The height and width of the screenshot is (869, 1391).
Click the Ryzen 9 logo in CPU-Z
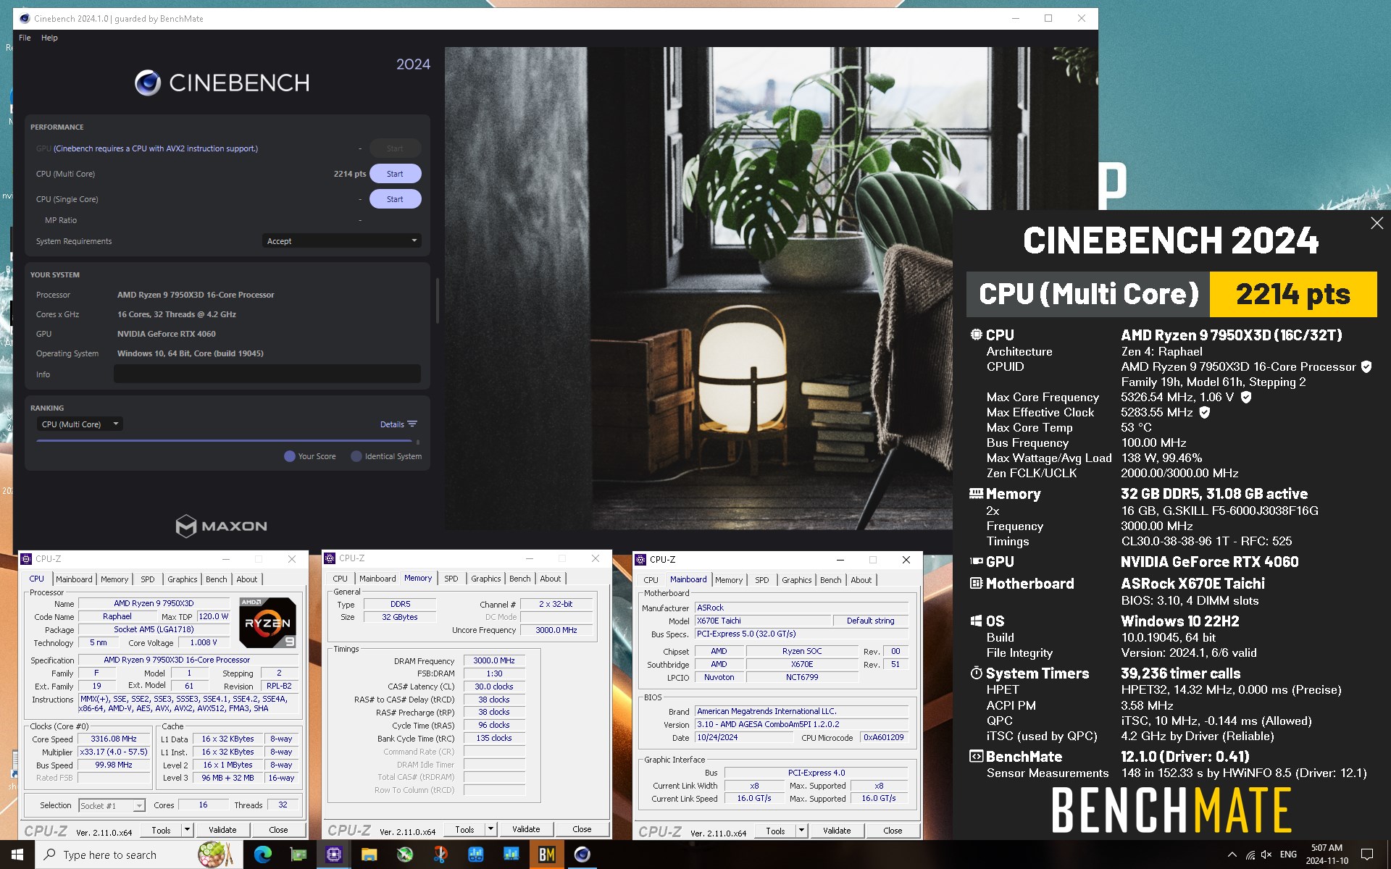(x=267, y=623)
